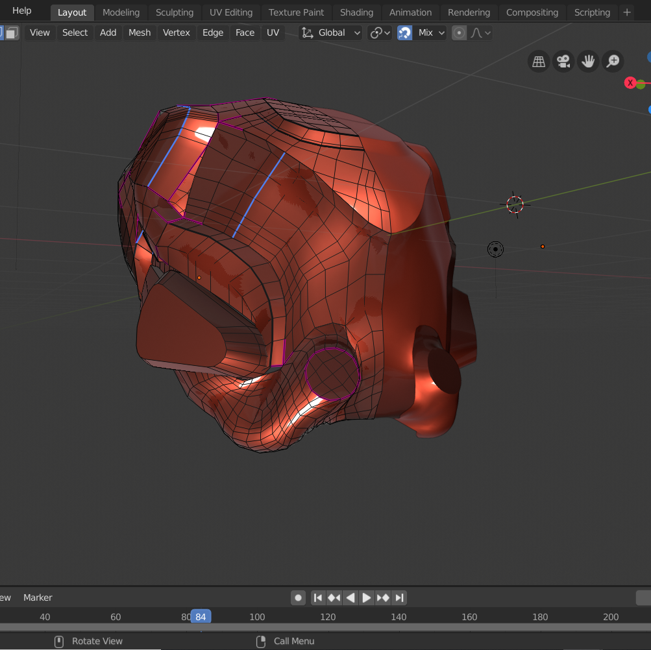This screenshot has height=650, width=651.
Task: Jump to next keyframe
Action: click(383, 597)
